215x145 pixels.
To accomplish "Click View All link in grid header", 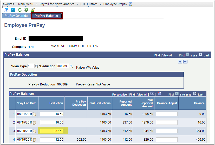I will point(142,95).
